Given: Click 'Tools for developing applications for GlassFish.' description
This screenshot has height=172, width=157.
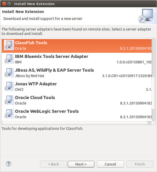Looking at the screenshot, I should [43, 129].
